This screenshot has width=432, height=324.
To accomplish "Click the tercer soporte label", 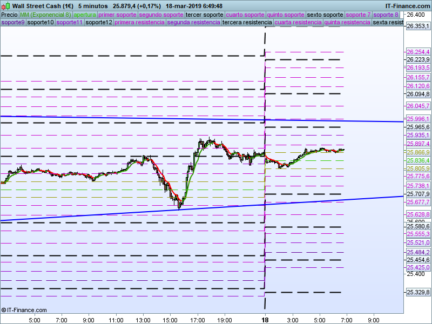I will 205,15.
